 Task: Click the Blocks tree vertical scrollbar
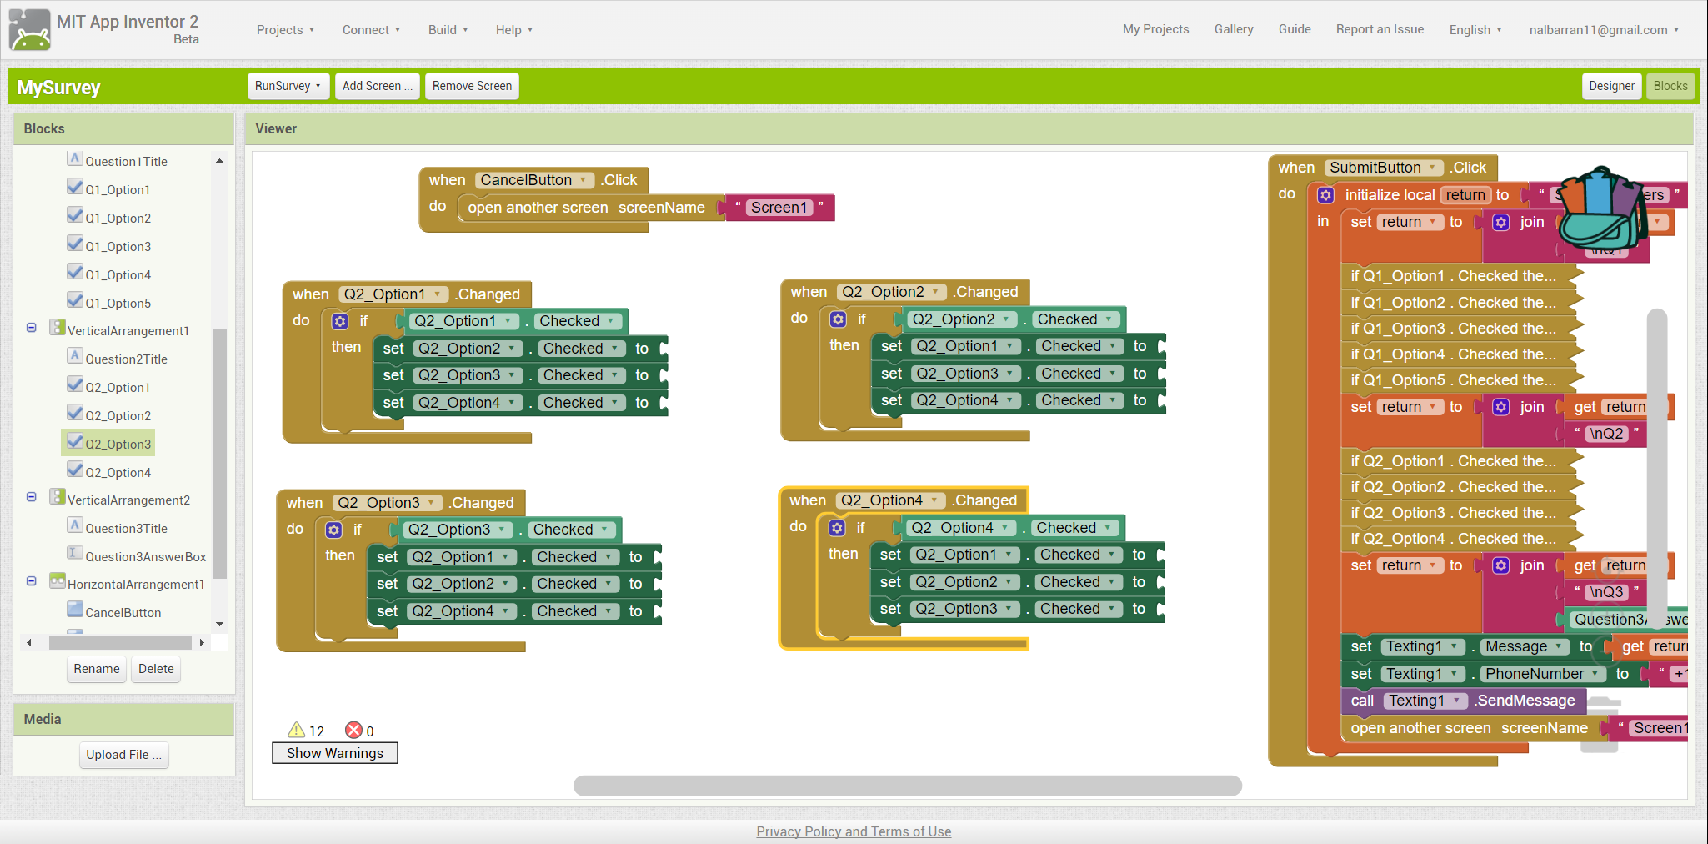(x=219, y=455)
